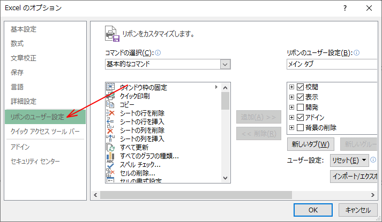Click the シートの列を挿入 icon

(110, 139)
